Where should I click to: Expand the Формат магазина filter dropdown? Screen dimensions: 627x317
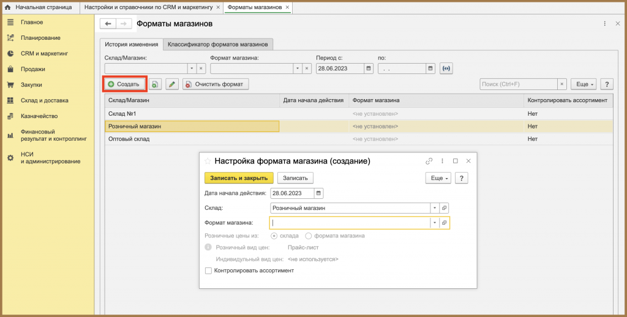point(298,69)
